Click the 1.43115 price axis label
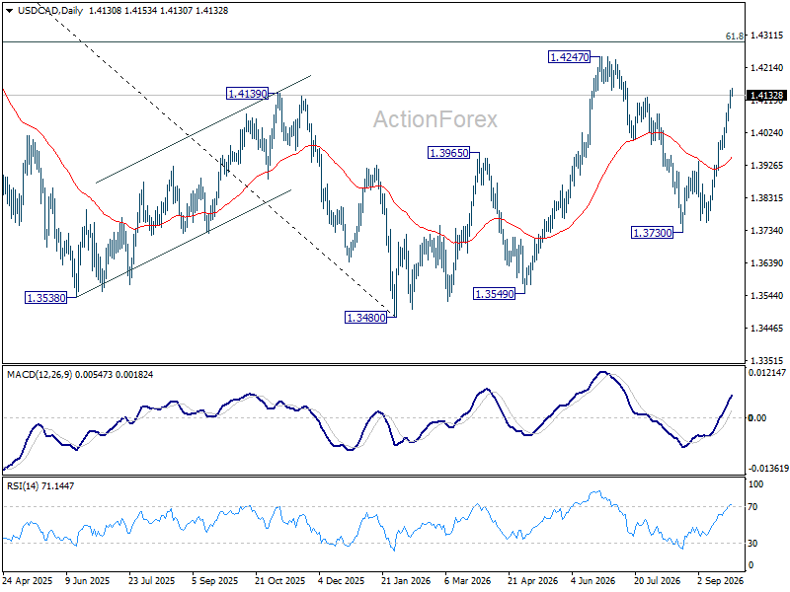The image size is (790, 592). [767, 36]
